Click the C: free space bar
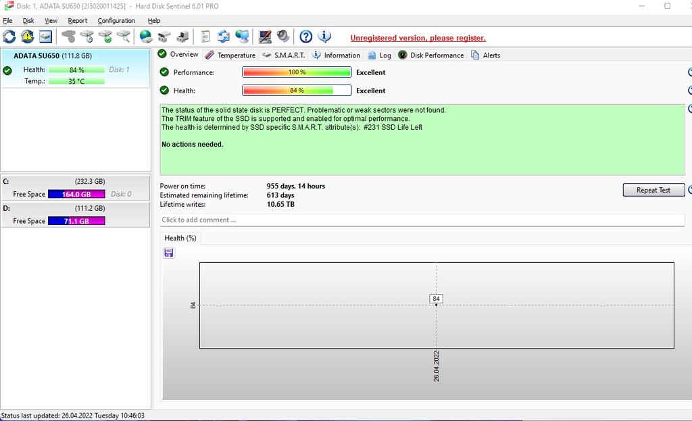 [x=76, y=195]
